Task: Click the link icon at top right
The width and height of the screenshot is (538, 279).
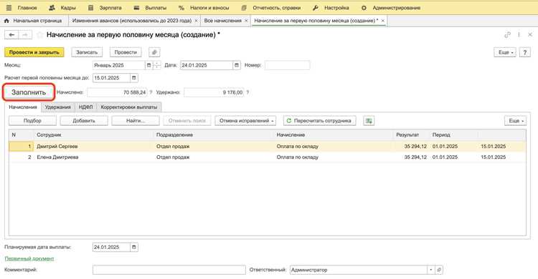Action: click(x=507, y=35)
